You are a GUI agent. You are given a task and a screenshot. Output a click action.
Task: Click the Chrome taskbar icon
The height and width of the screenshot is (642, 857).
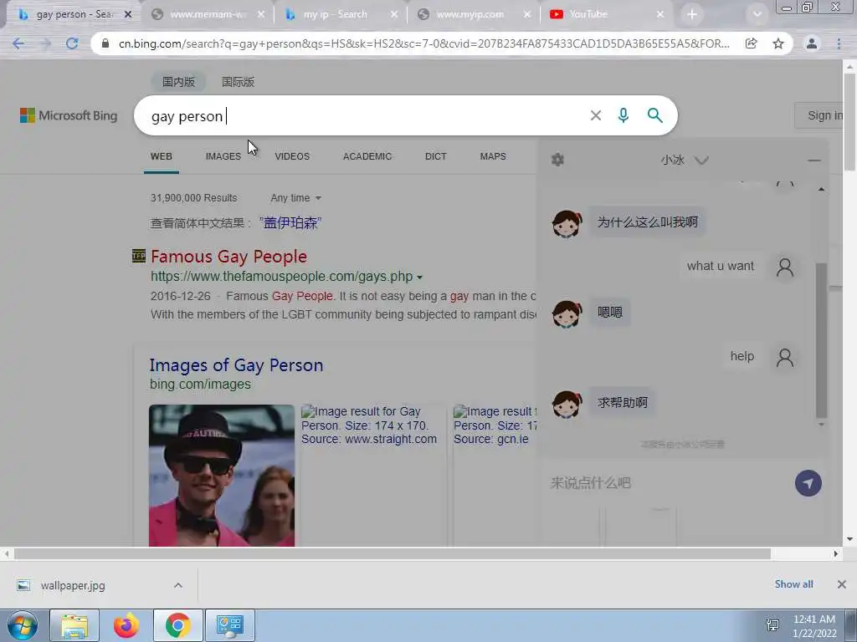(177, 625)
